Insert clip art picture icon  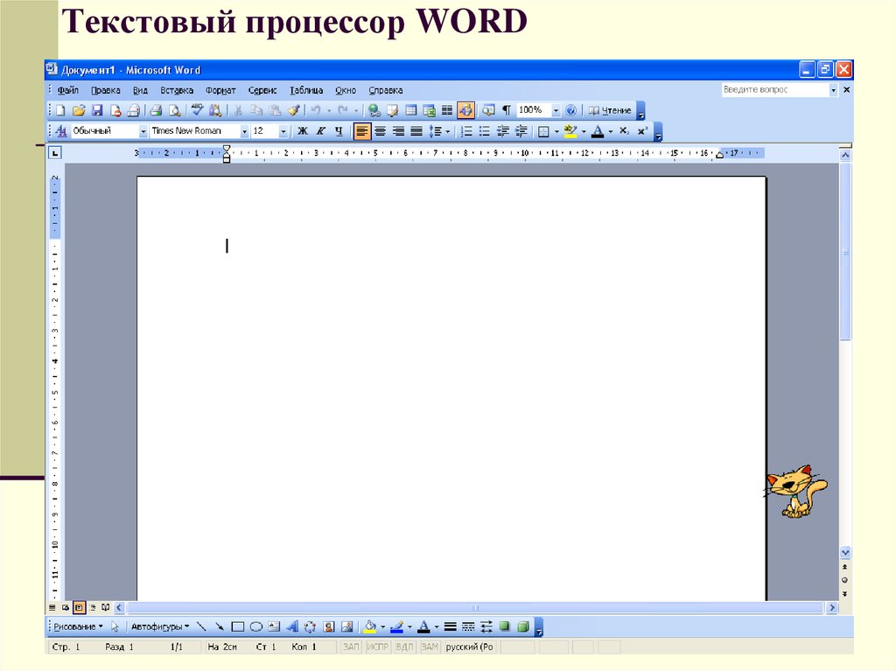tap(329, 627)
